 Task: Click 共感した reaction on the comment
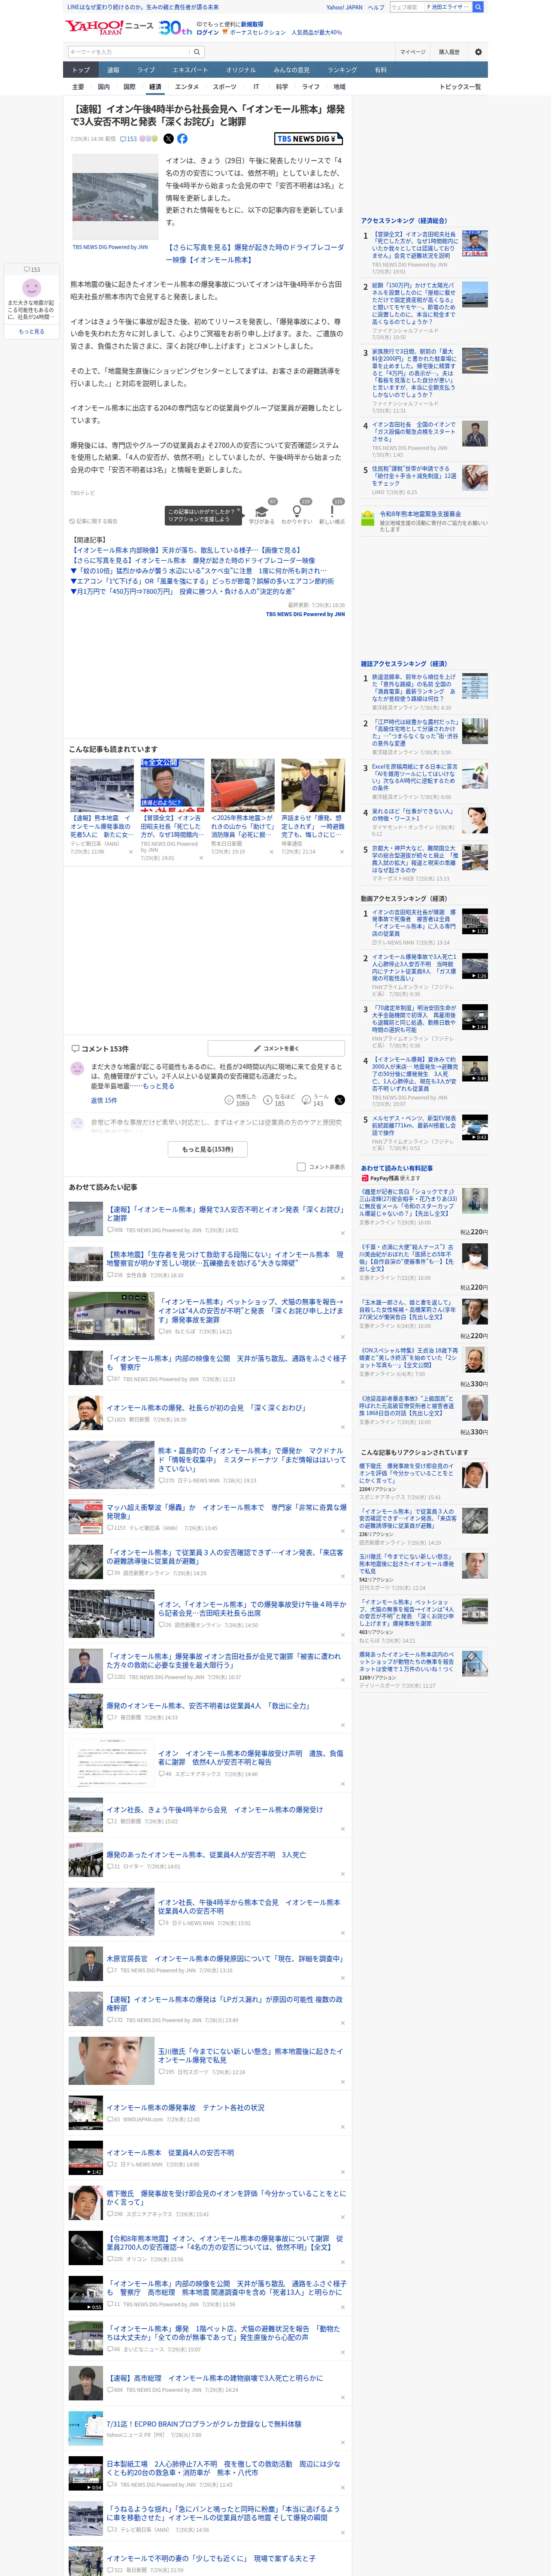pyautogui.click(x=241, y=1100)
